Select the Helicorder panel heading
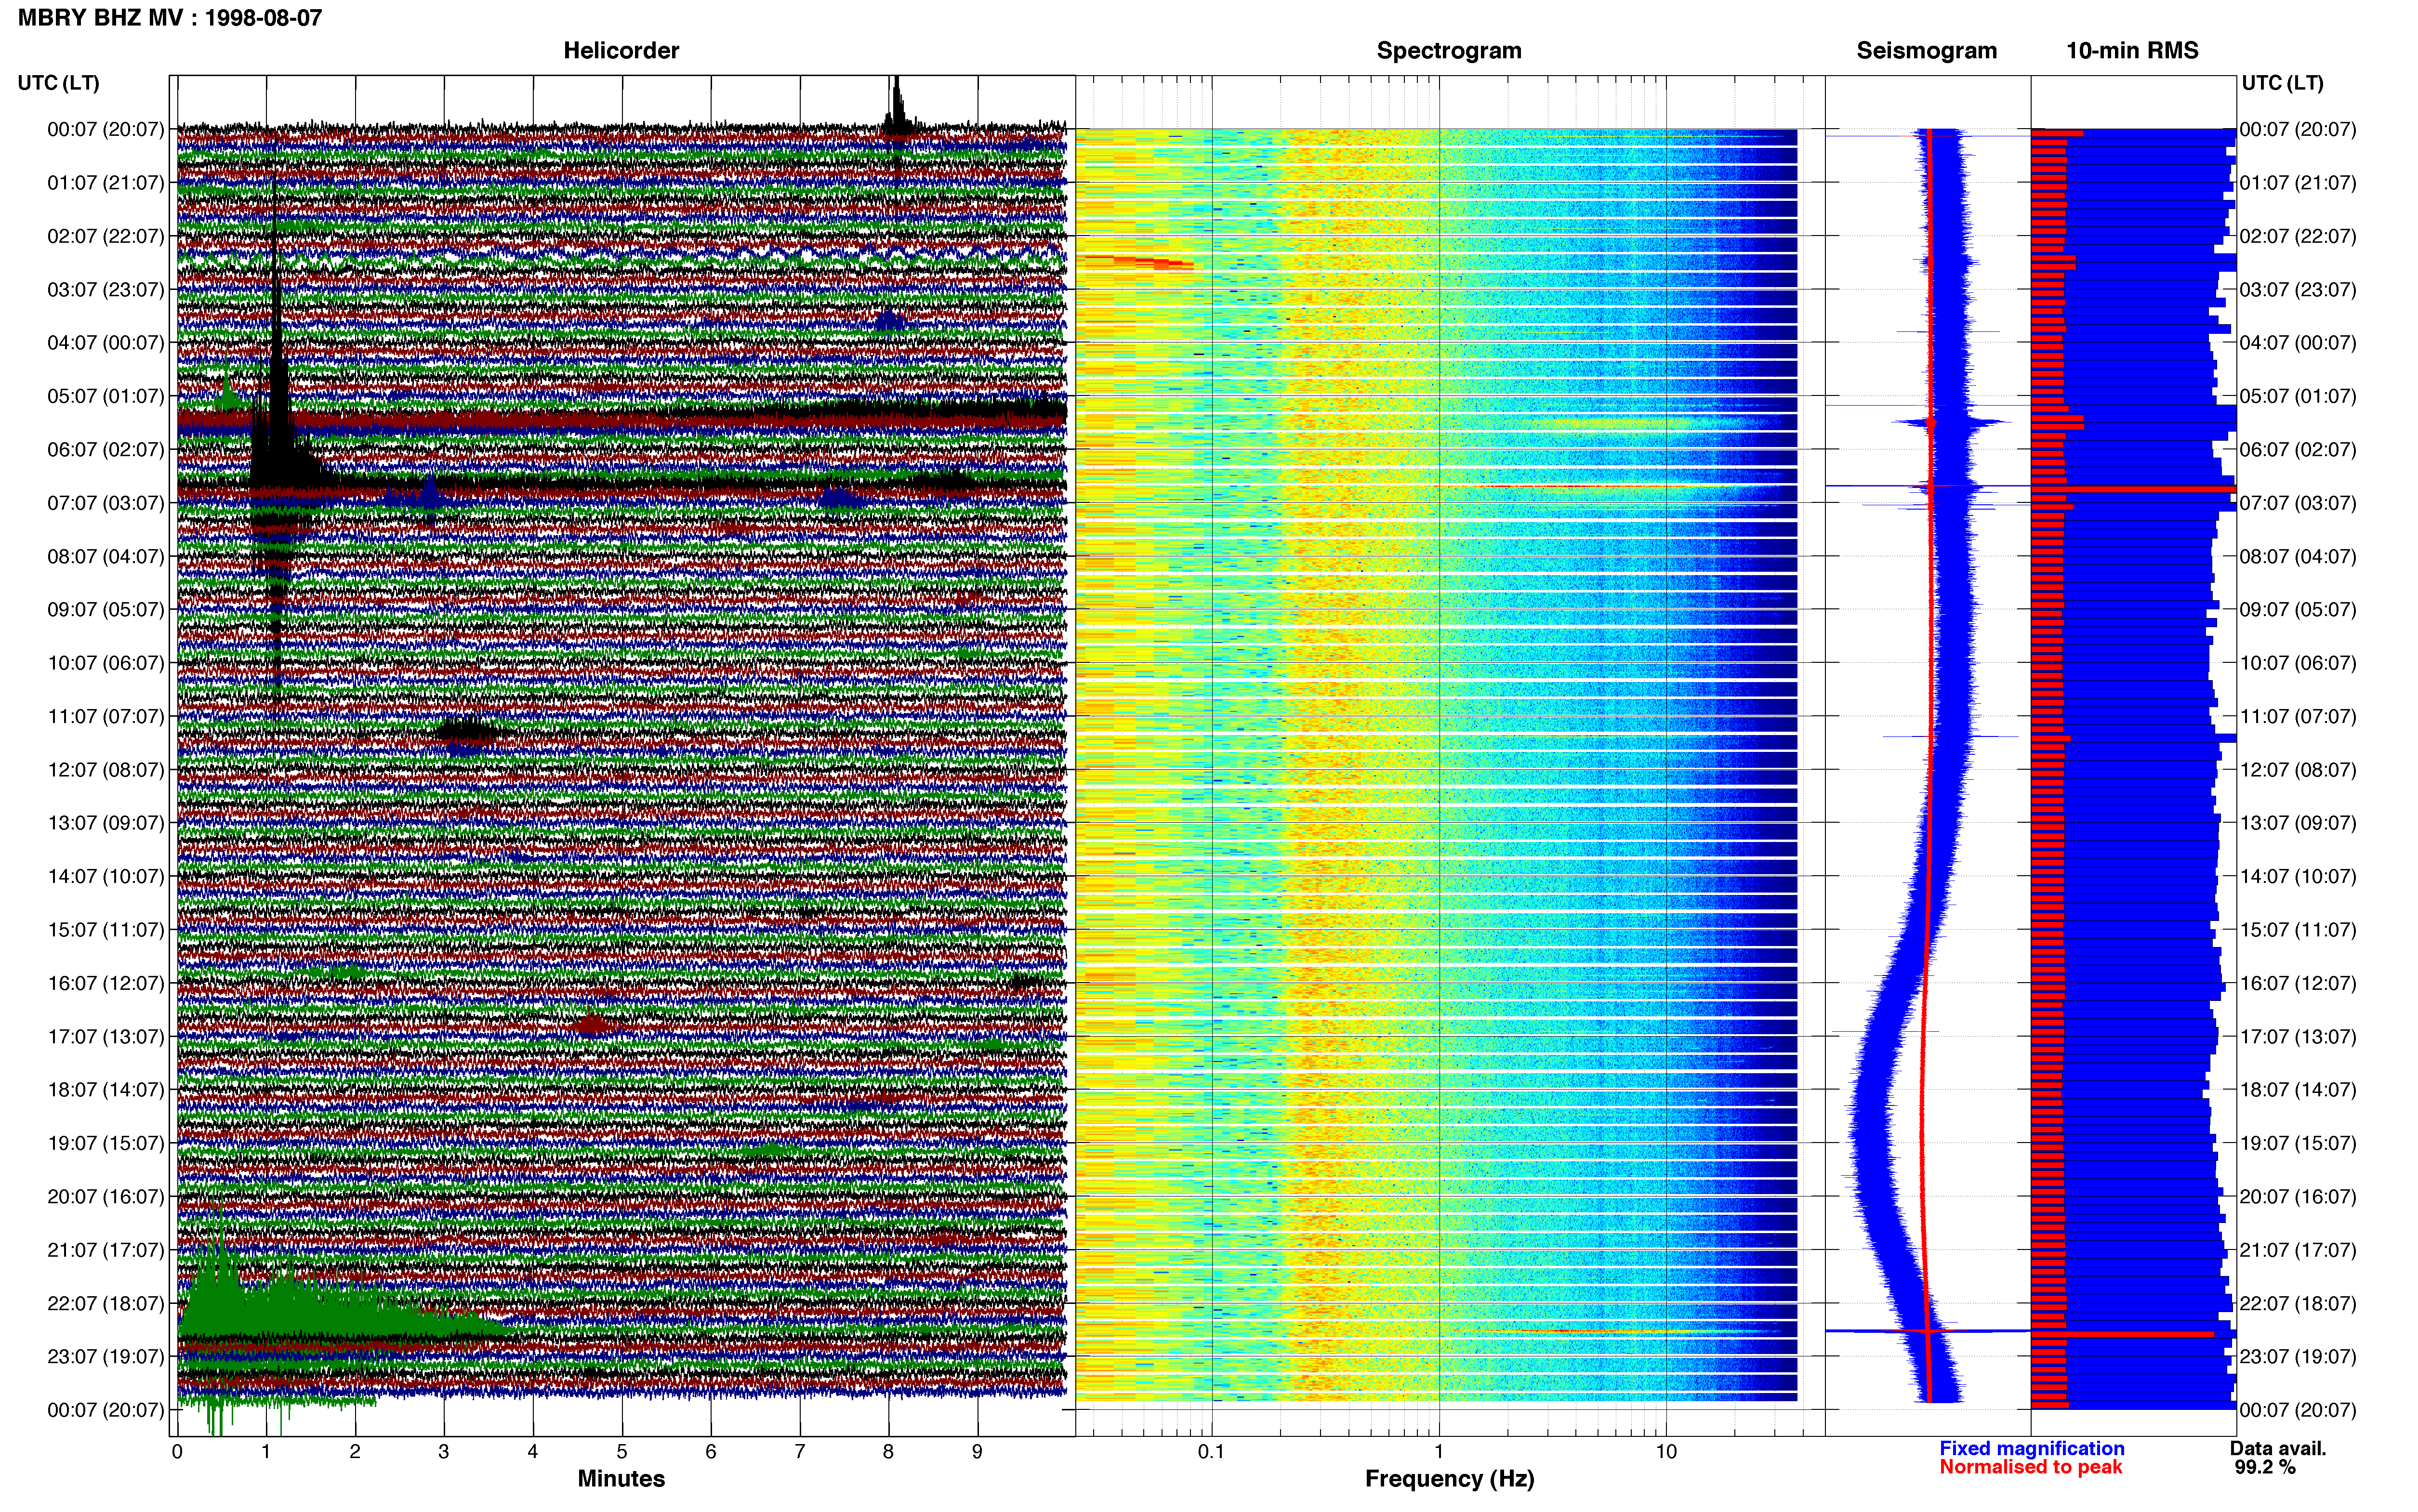2418x1512 pixels. coord(621,50)
